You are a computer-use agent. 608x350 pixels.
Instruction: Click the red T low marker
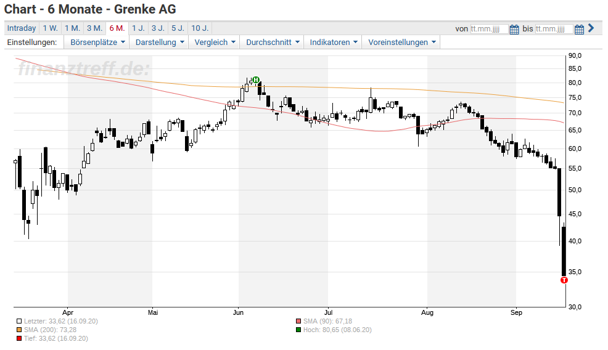[564, 280]
